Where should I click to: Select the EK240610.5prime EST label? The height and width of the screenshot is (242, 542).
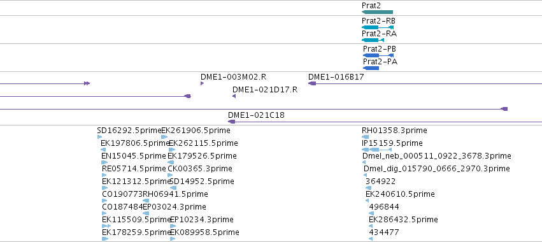400,195
